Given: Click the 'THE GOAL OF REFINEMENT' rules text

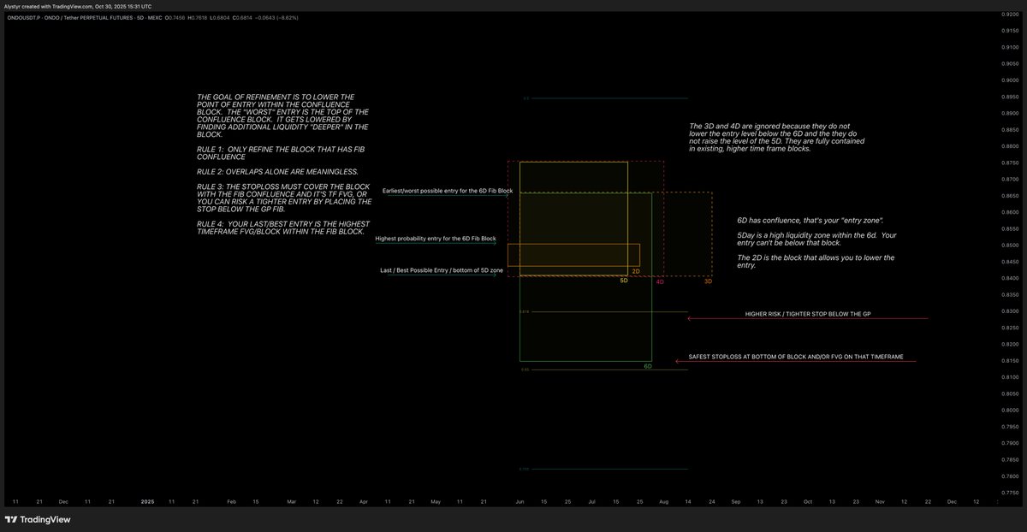Looking at the screenshot, I should pos(284,165).
